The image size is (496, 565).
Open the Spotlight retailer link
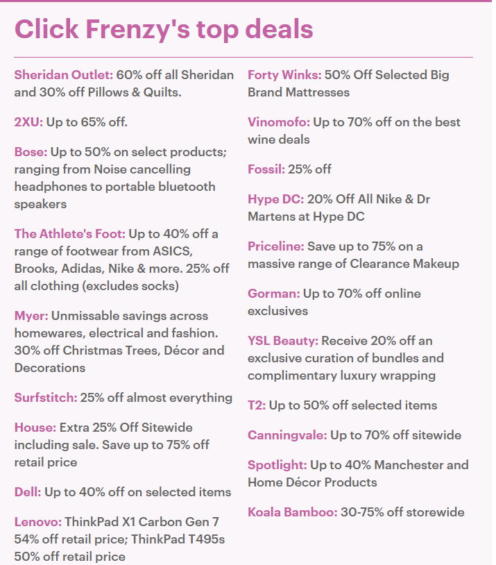point(277,465)
